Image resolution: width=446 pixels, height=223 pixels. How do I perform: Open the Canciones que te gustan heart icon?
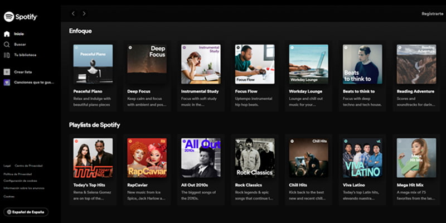pyautogui.click(x=7, y=82)
